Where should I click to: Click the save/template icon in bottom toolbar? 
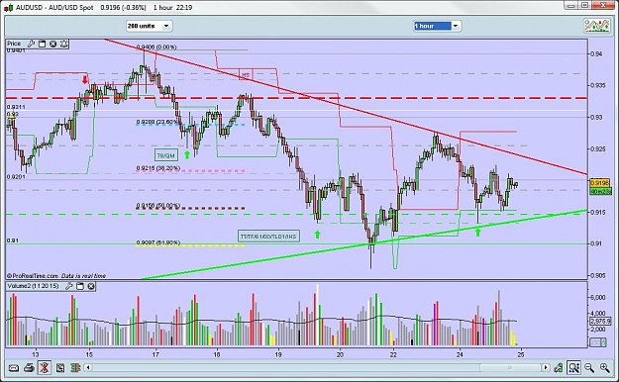click(x=60, y=368)
